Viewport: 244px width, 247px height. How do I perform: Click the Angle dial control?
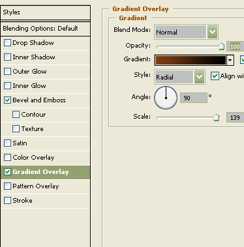click(x=166, y=98)
